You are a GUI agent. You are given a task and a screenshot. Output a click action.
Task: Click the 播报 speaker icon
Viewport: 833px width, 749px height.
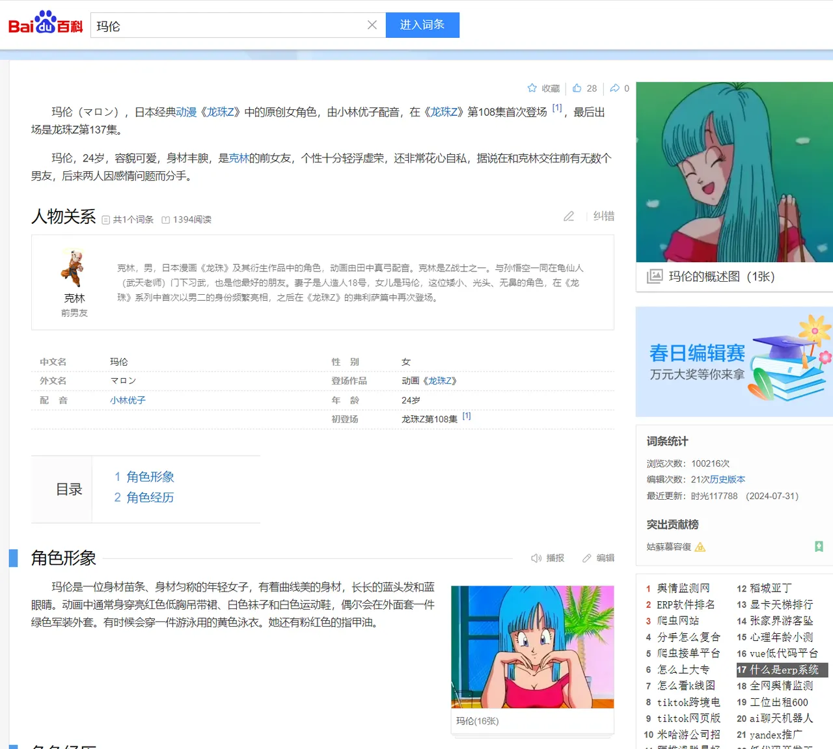coord(536,558)
